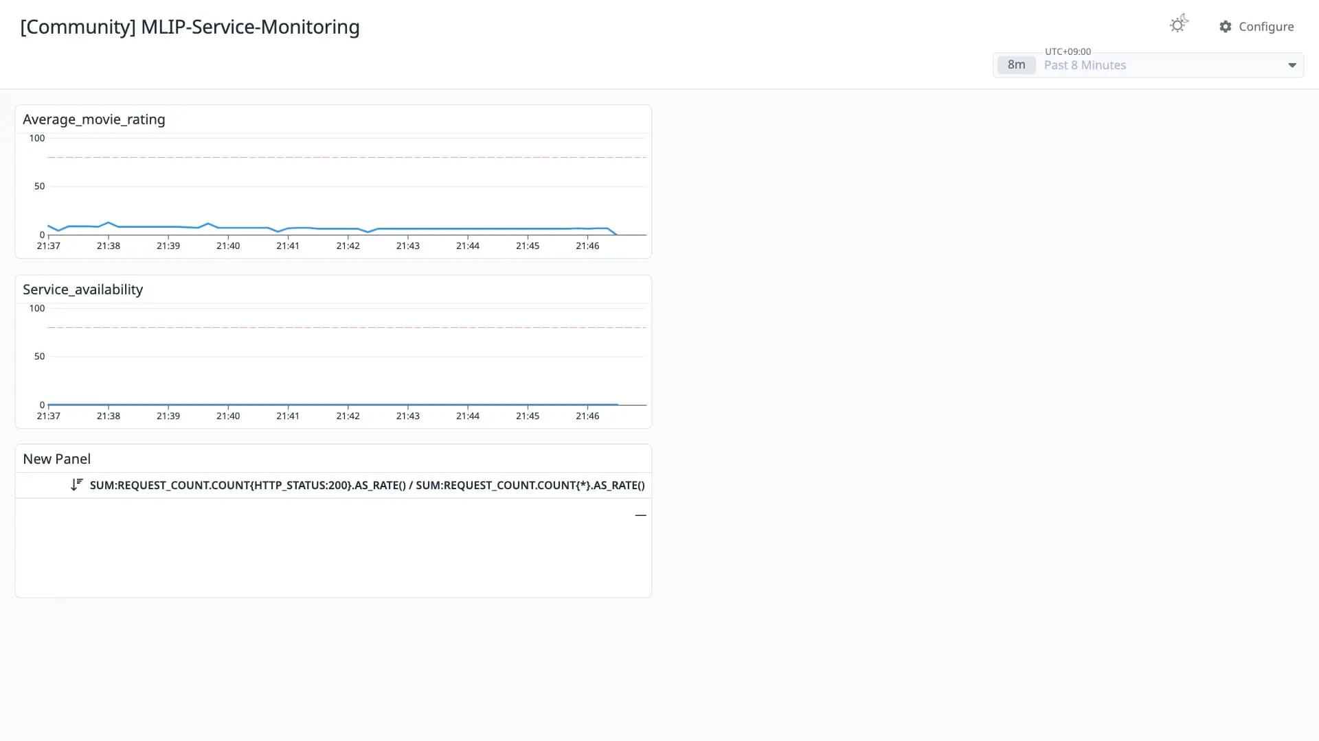Click 21:44 label on Service_availability chart
Image resolution: width=1319 pixels, height=741 pixels.
tap(468, 416)
